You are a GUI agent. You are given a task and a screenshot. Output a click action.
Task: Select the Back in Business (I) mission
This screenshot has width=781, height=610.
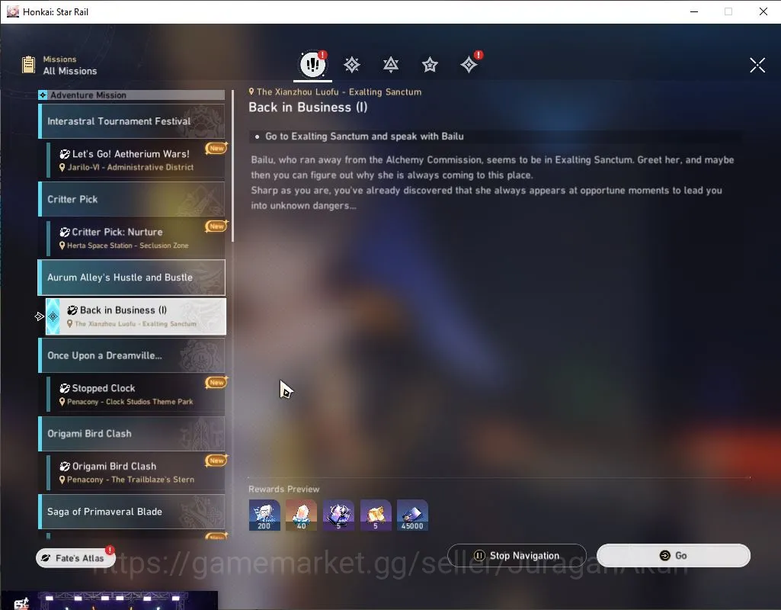[x=136, y=316]
